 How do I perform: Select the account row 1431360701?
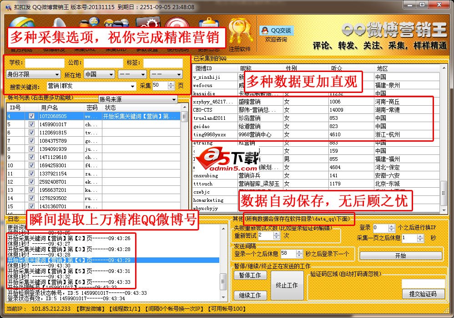[94, 206]
